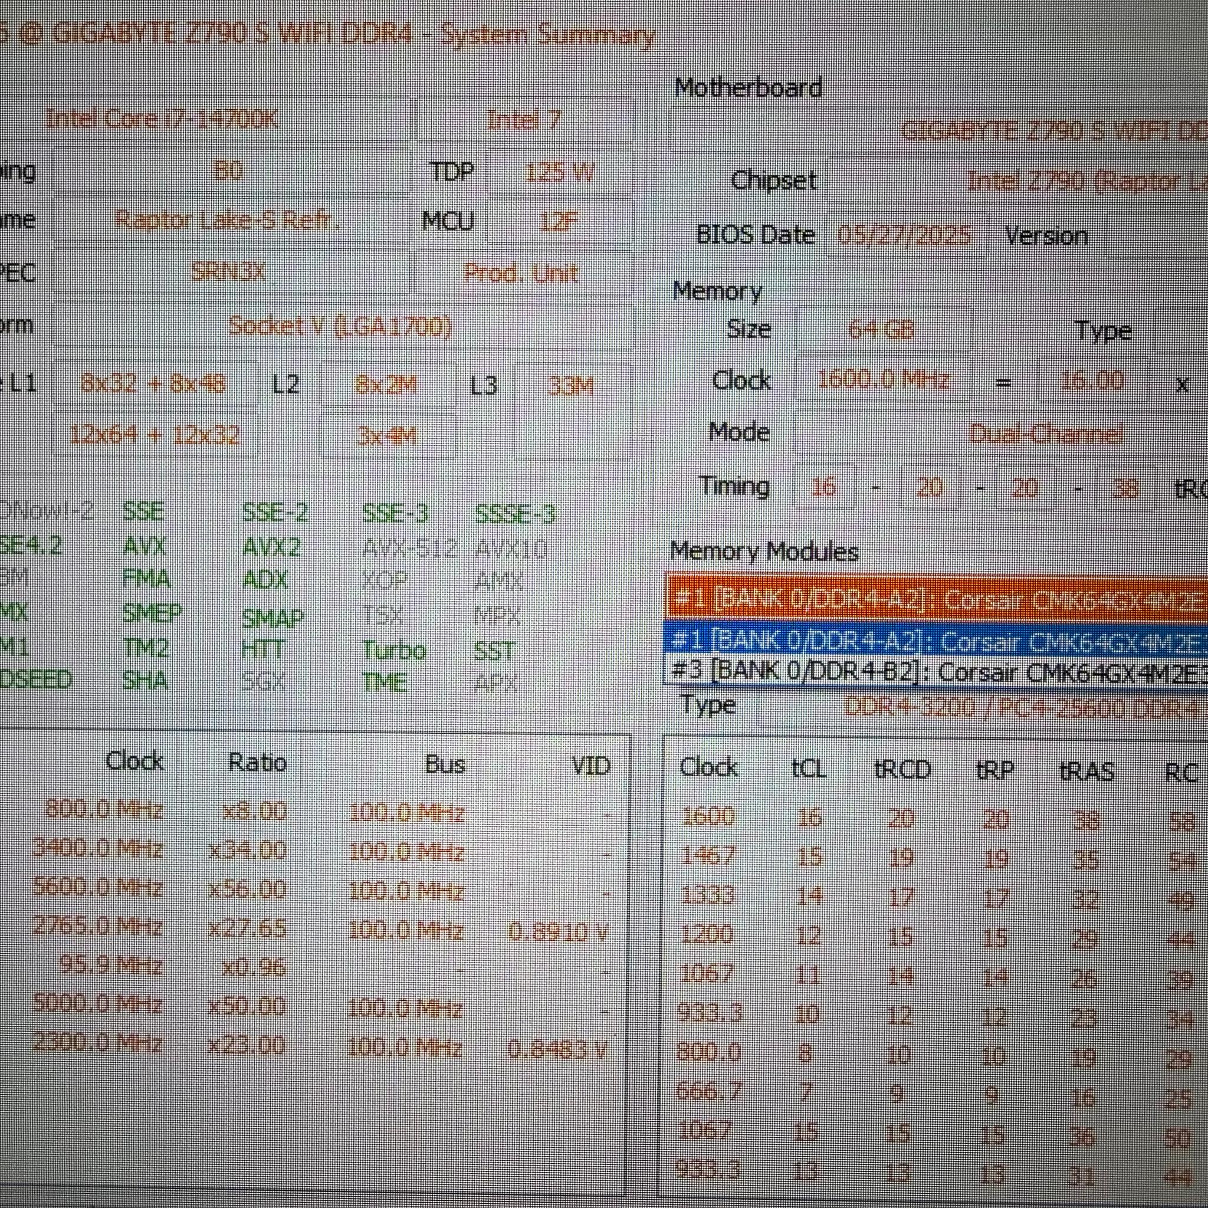The width and height of the screenshot is (1208, 1208).
Task: Open the Memory Modules combo box highlighted in orange
Action: [937, 598]
